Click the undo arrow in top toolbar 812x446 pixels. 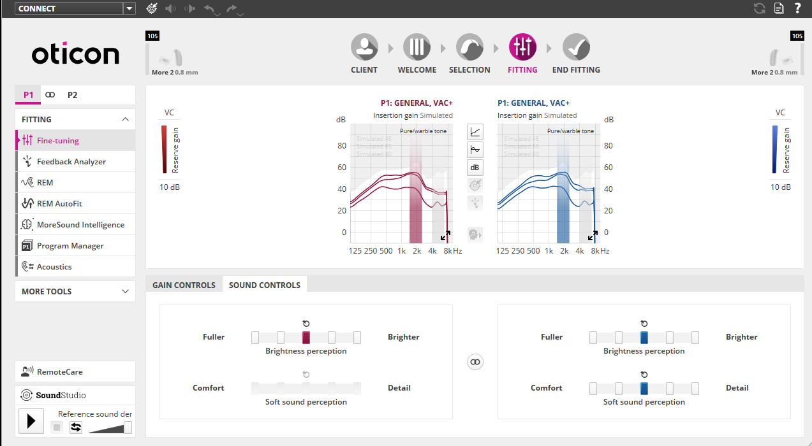tap(210, 9)
